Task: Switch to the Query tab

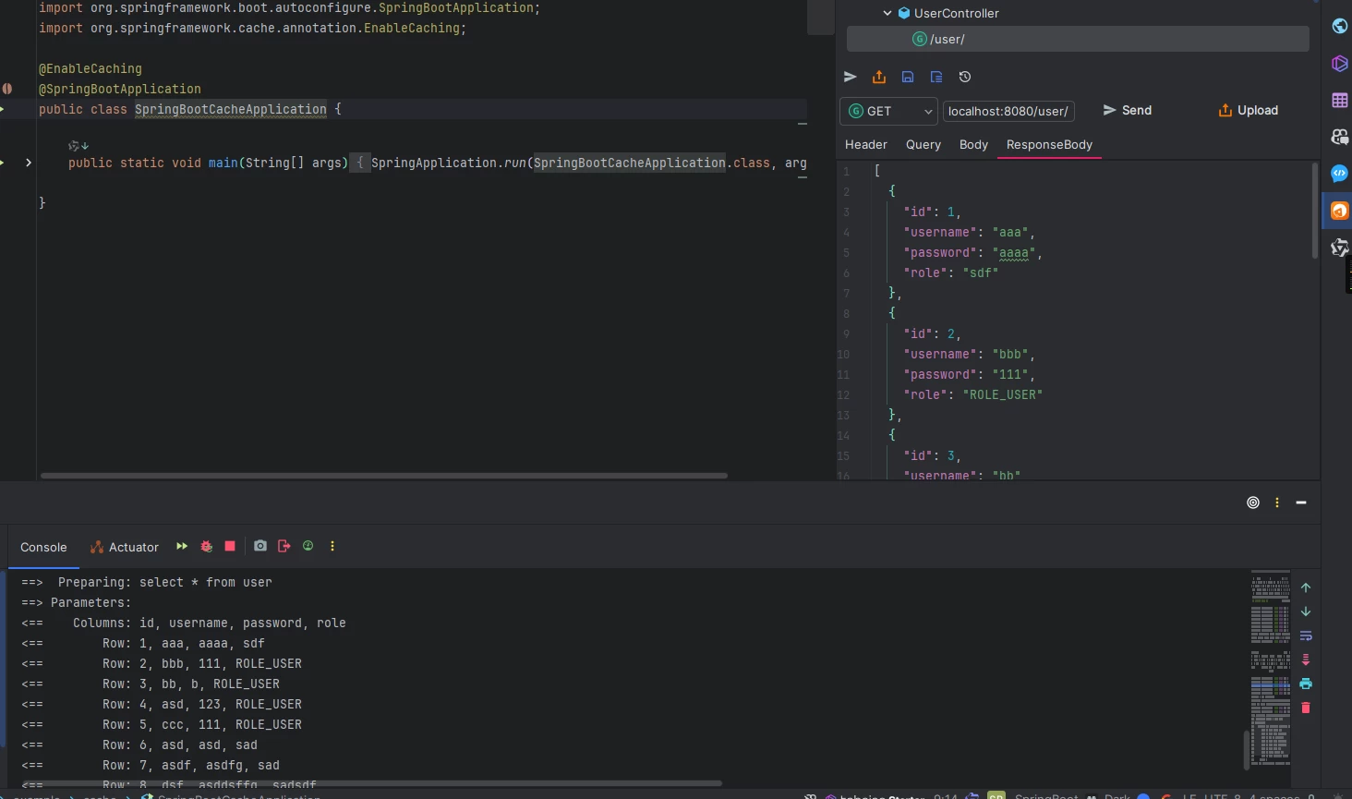Action: coord(923,144)
